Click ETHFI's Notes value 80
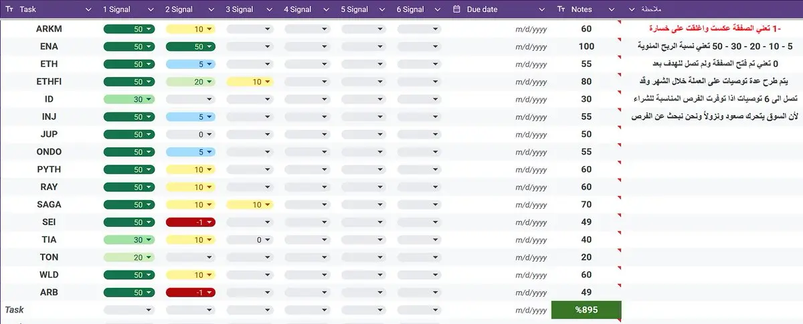 pos(586,82)
